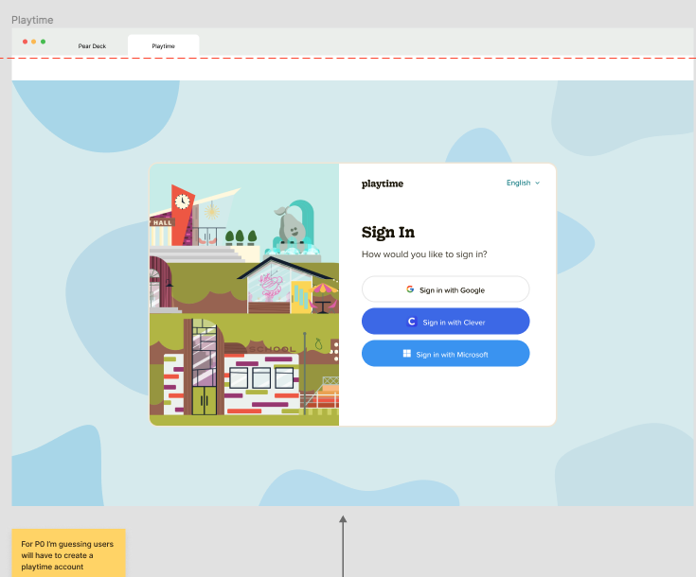Click the green maximize window dot
Viewport: 696px width, 577px height.
(43, 42)
